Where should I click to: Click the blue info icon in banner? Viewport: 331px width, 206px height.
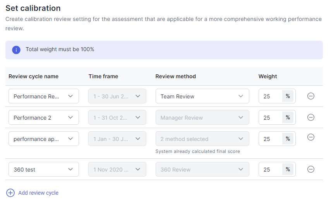[x=16, y=50]
